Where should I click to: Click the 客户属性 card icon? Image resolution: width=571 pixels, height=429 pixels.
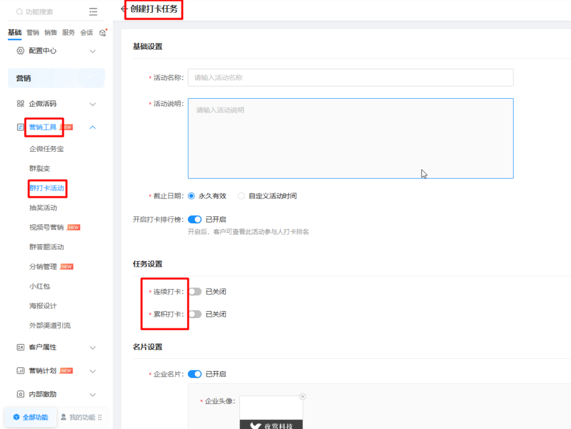coord(21,347)
